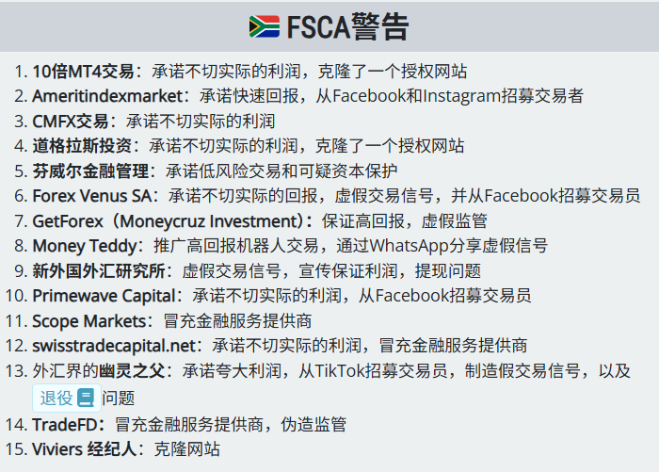Screen dimensions: 659x472
Task: Click the 芬威尔金融管理 entry
Action: click(x=90, y=171)
